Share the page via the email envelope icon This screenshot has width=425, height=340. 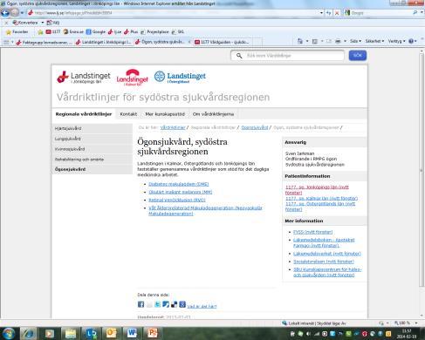[149, 304]
